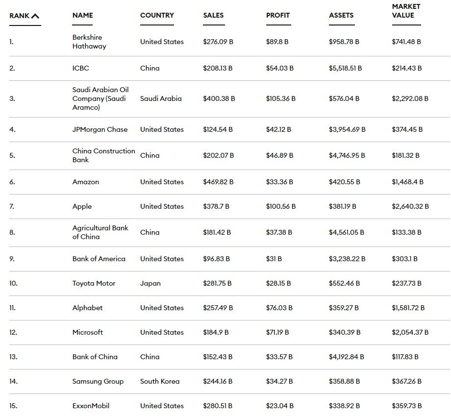Click the Assets column header
Screen dimensions: 451x418
click(341, 15)
